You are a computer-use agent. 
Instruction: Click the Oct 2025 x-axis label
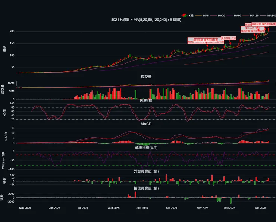[x=172, y=208]
